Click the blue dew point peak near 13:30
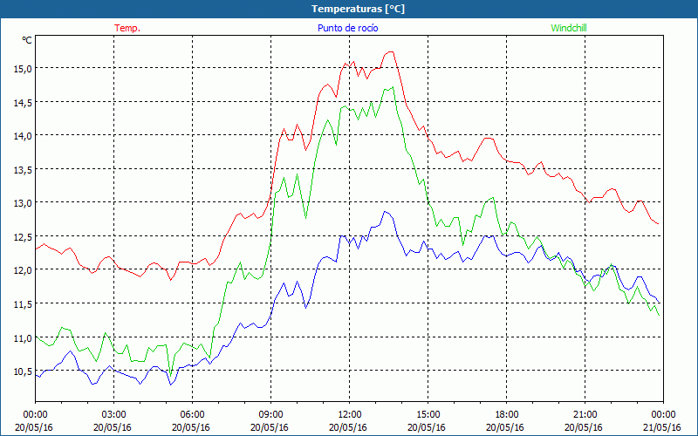Viewport: 698px width, 436px height. pos(385,212)
